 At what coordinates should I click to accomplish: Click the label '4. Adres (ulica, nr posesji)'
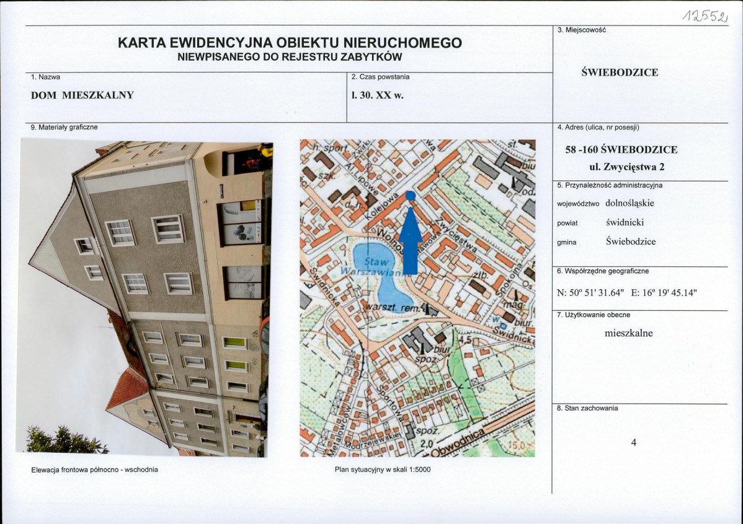pos(598,128)
